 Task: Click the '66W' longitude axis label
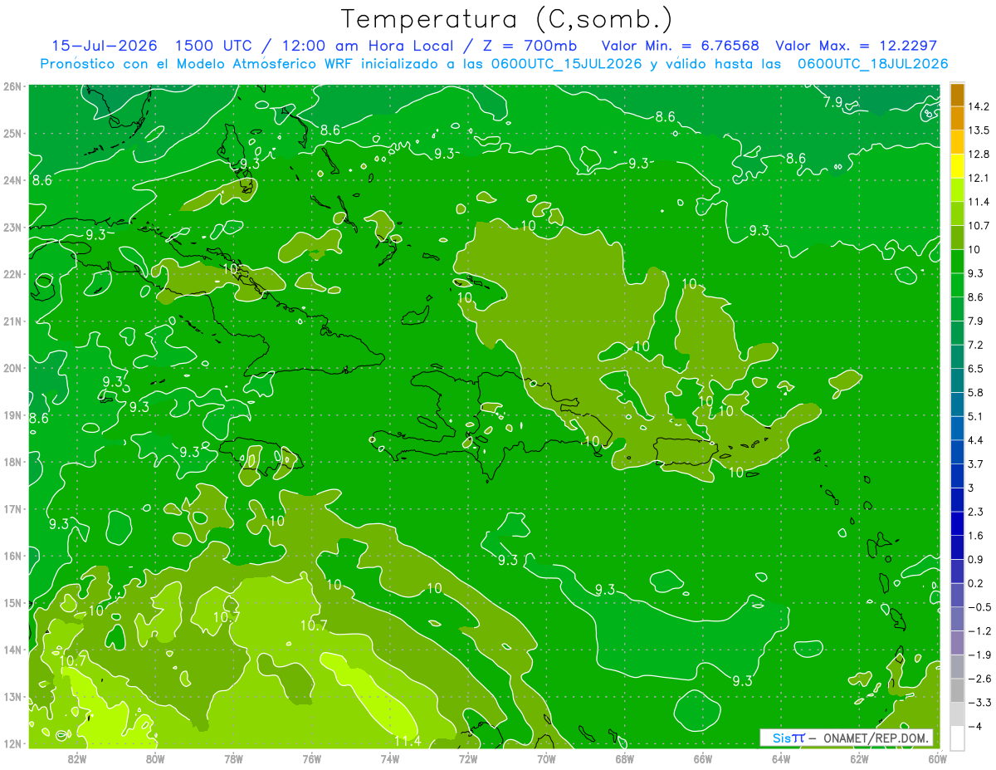[702, 758]
